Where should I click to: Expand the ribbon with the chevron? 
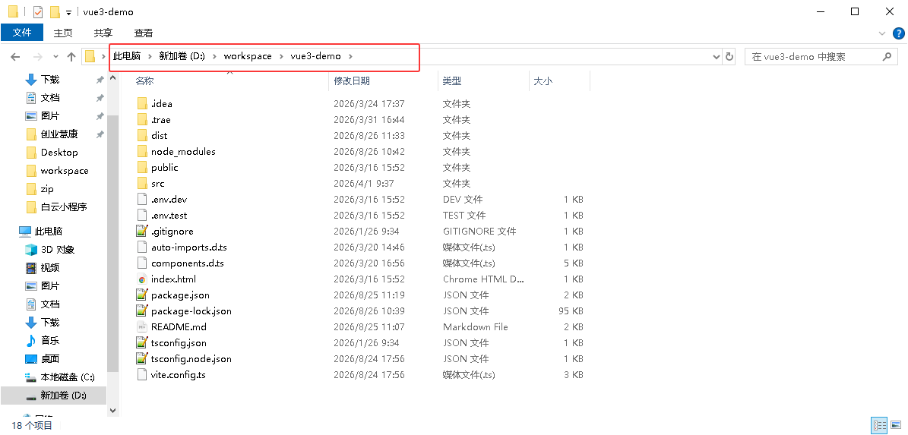(882, 33)
